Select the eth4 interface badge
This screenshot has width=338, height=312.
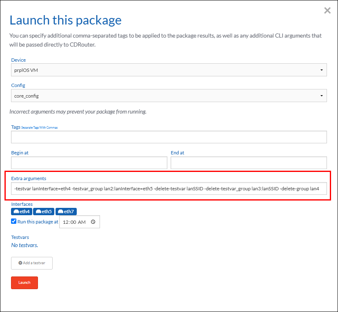point(22,212)
